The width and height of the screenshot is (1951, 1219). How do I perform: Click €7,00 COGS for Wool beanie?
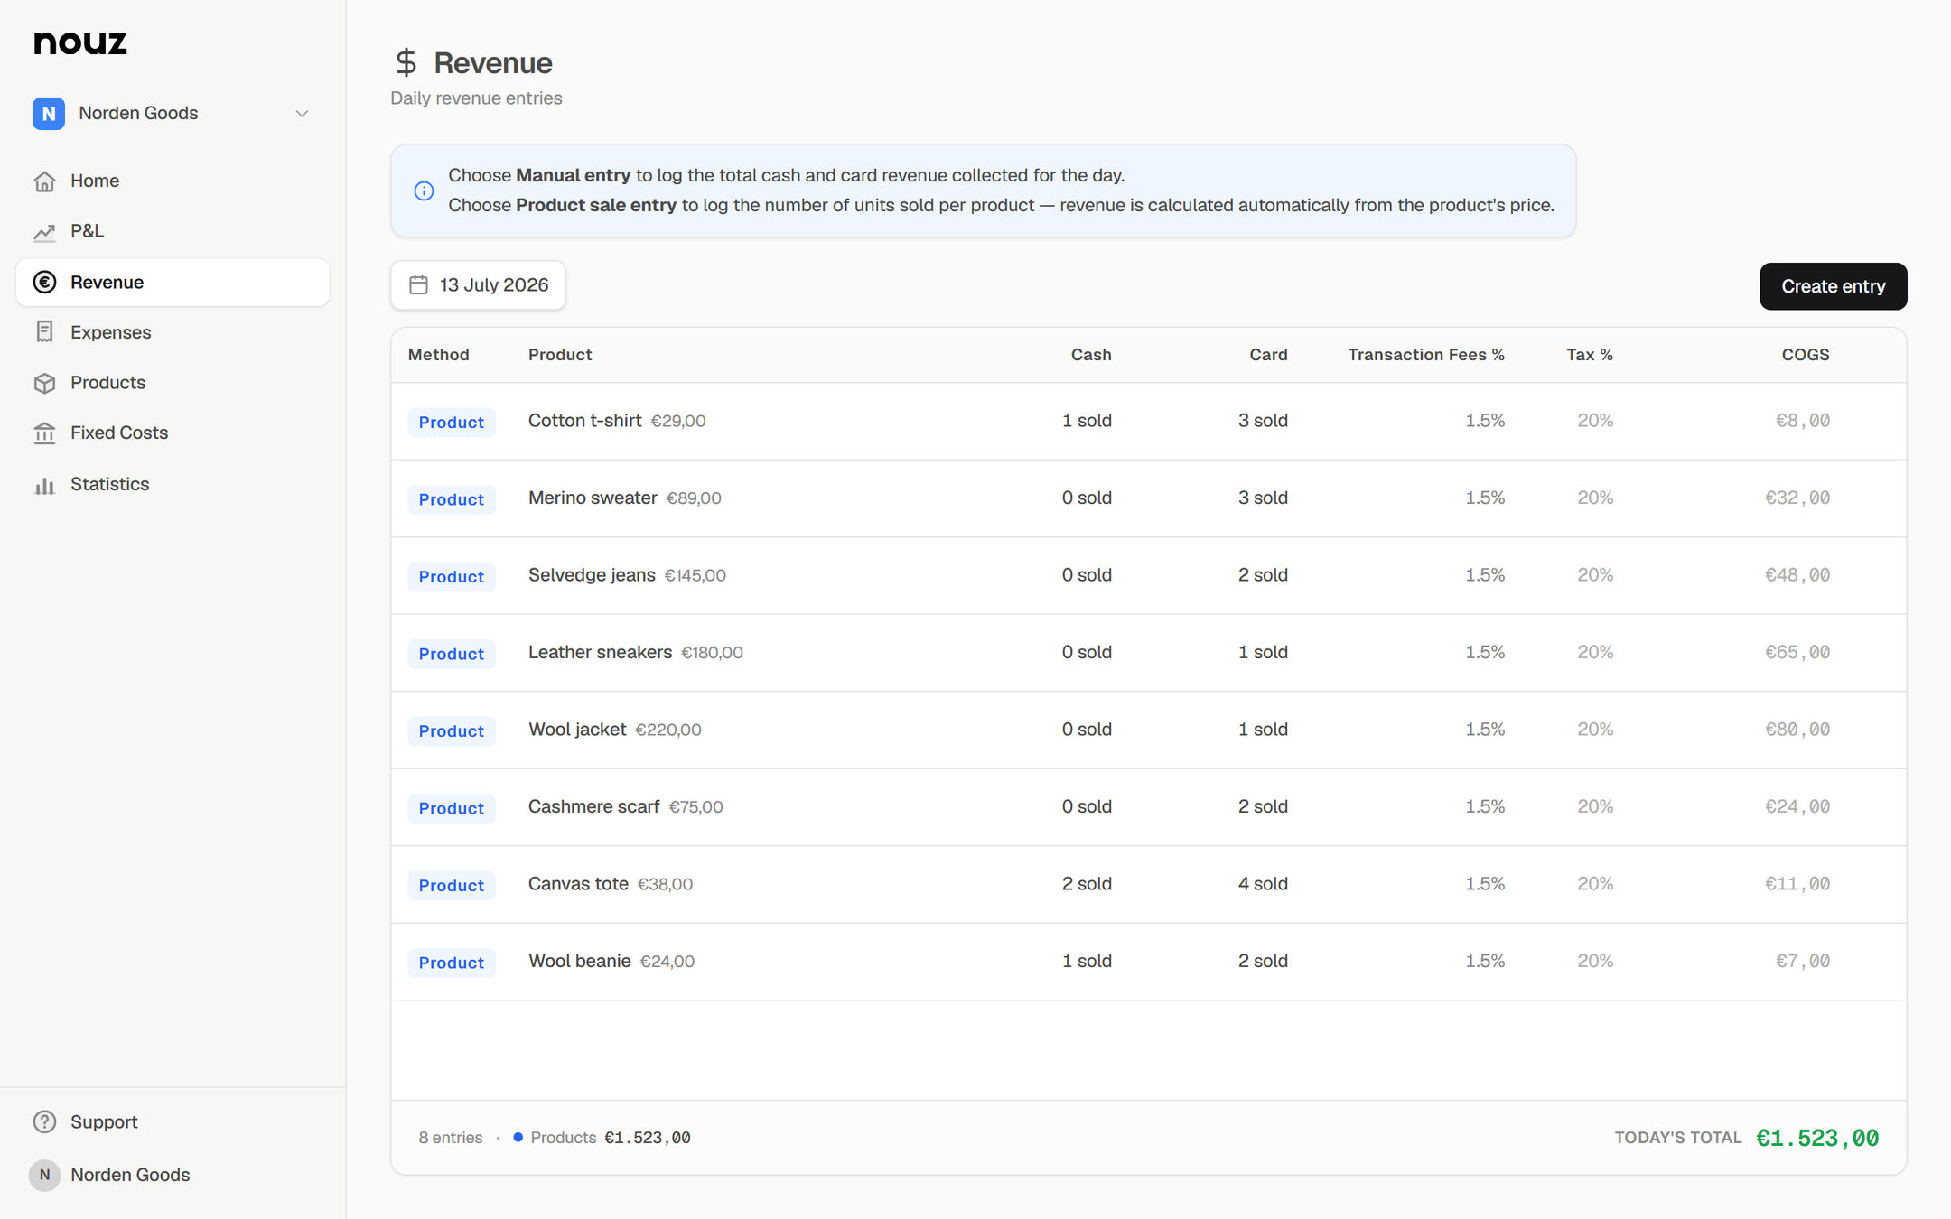[x=1803, y=961]
